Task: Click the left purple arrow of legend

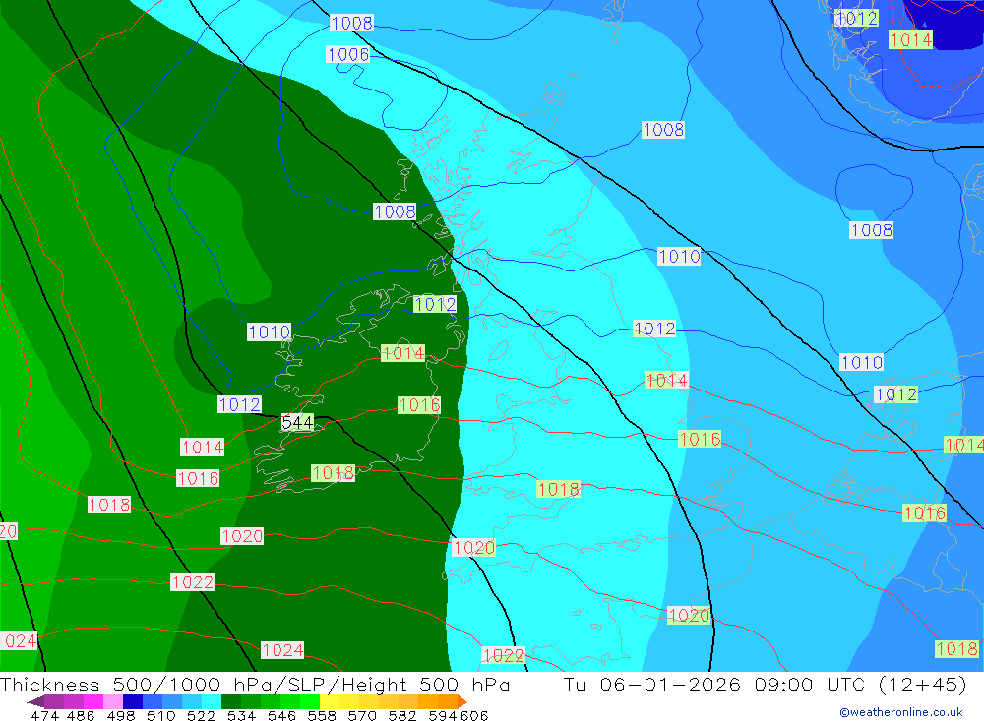Action: coord(35,701)
